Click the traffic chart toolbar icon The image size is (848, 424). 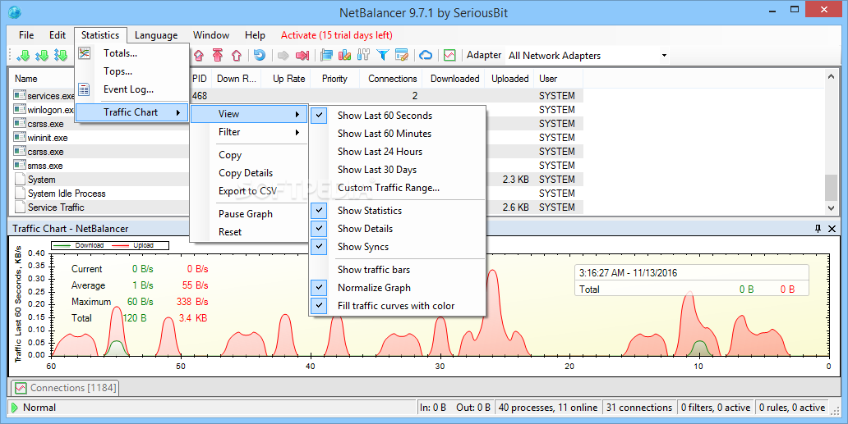coord(449,55)
